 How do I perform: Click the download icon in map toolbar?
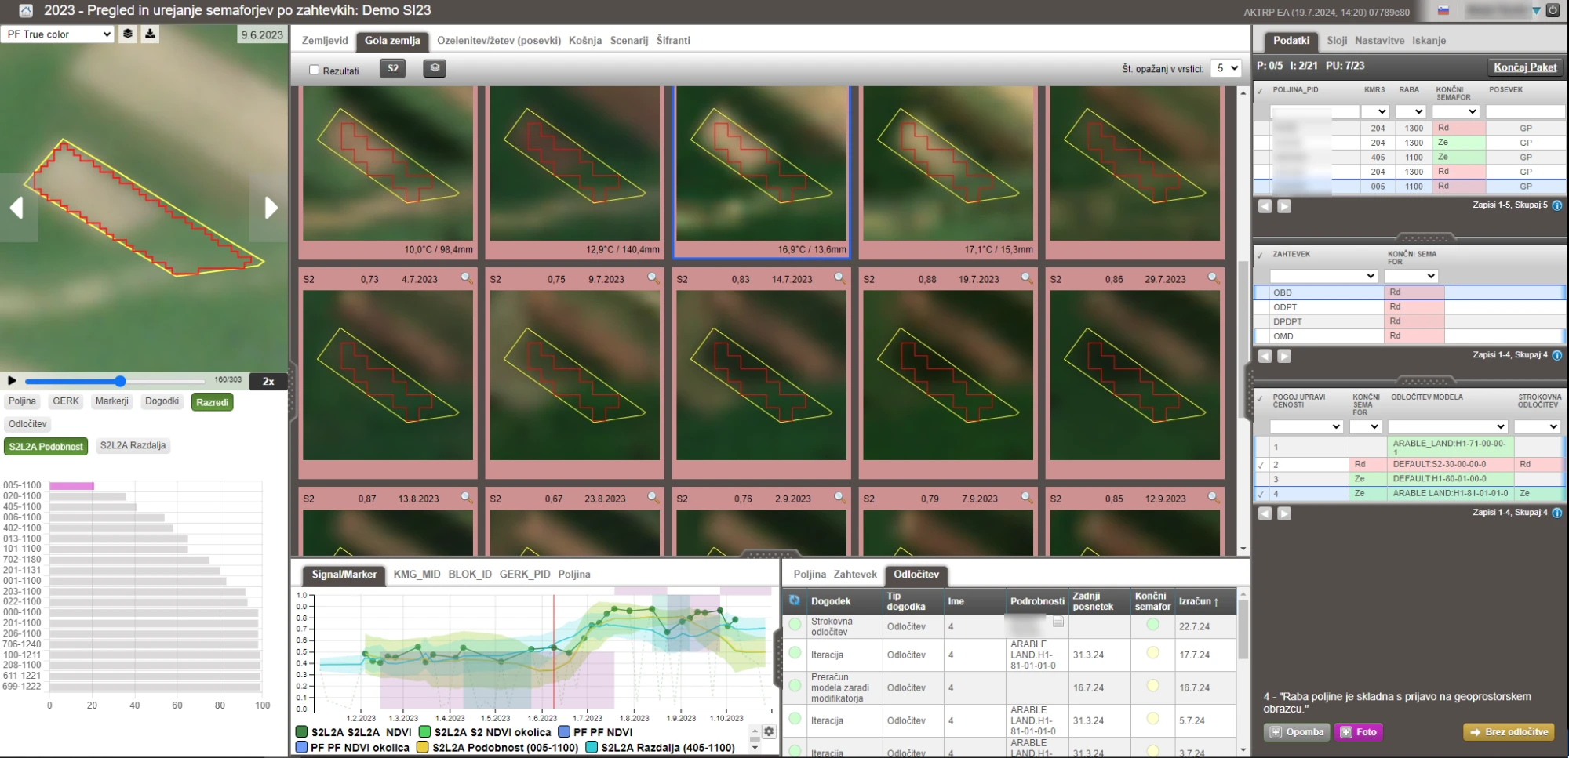[x=150, y=34]
